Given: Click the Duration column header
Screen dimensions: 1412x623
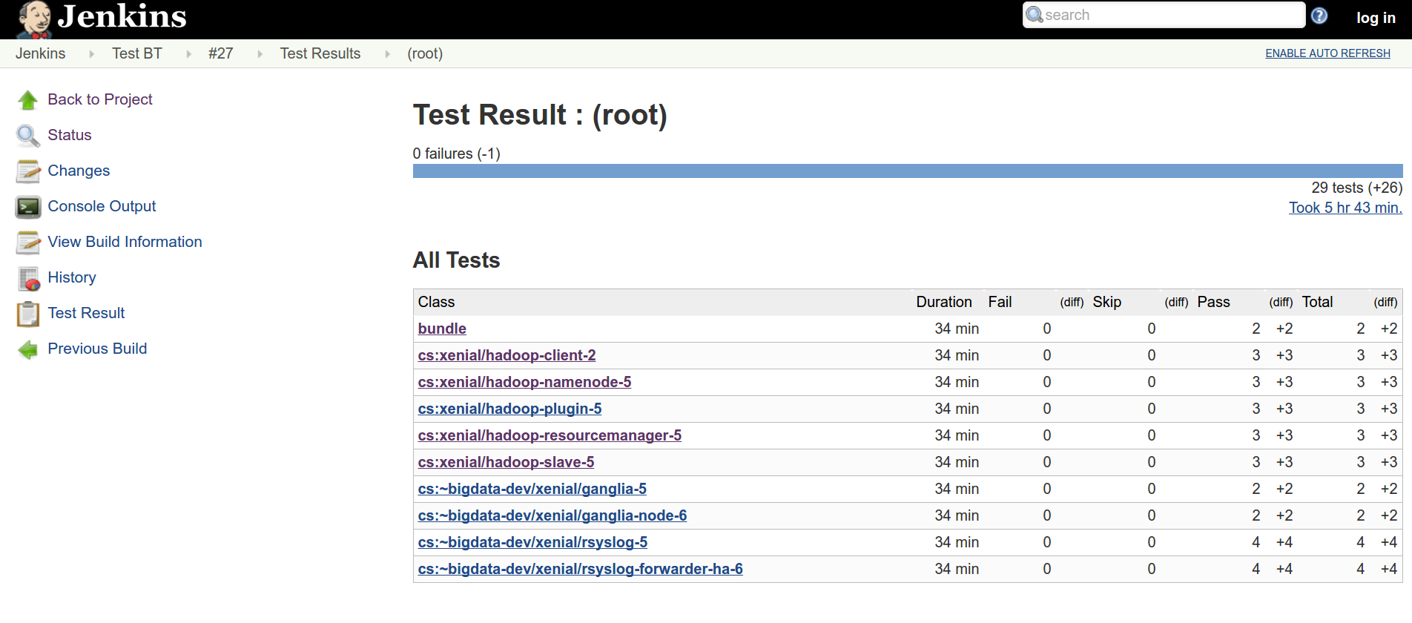Looking at the screenshot, I should (943, 302).
